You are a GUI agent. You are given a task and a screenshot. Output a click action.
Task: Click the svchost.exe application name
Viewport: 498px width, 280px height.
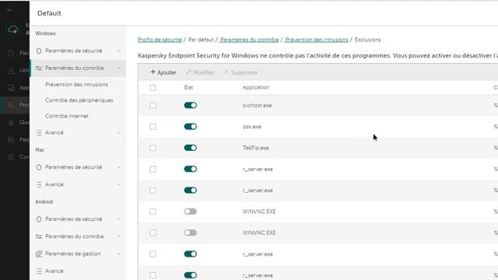click(x=257, y=106)
